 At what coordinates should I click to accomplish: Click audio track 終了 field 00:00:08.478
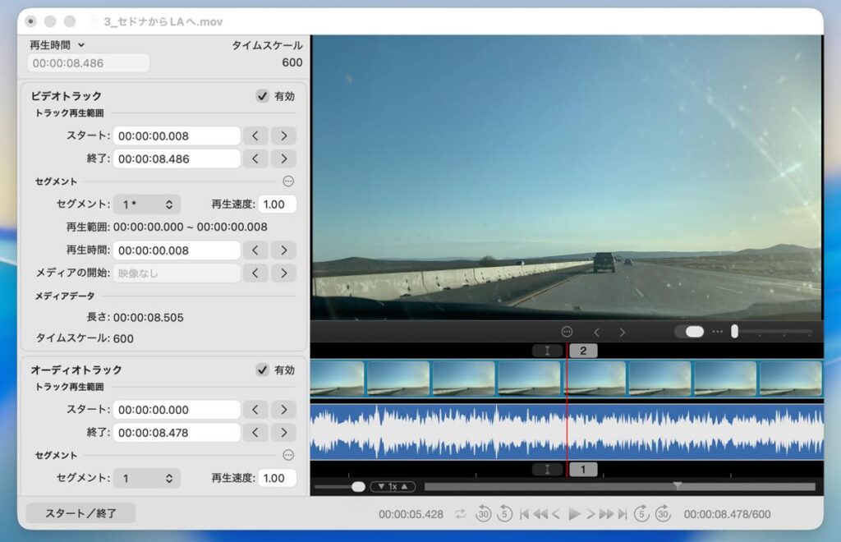pyautogui.click(x=177, y=433)
